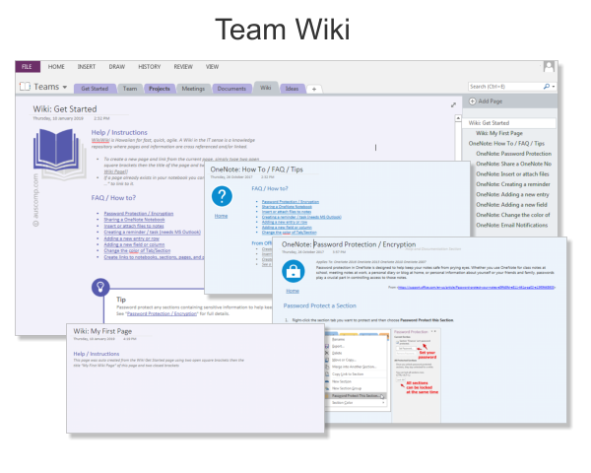591x473 pixels.
Task: Select the Ideas section tab
Action: click(293, 89)
